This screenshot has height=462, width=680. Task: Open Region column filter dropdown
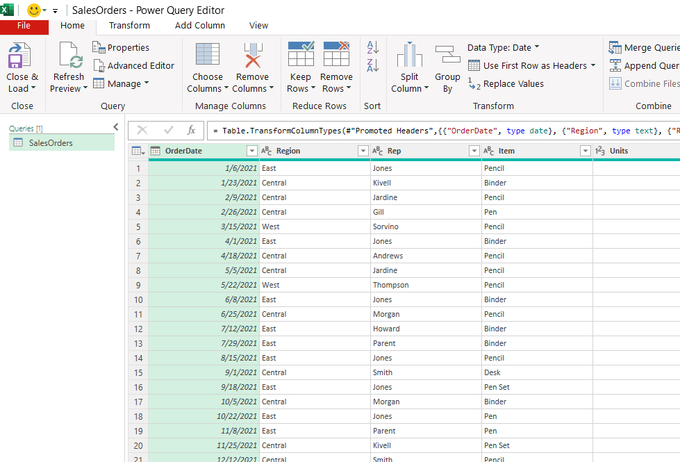[363, 151]
